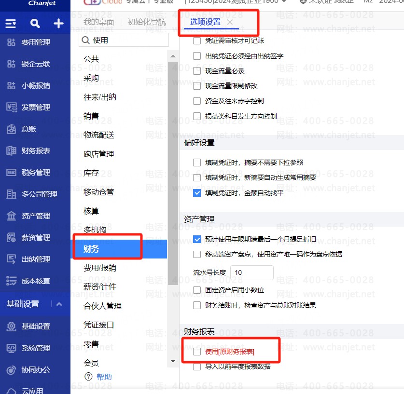Collapse the 基础设置 section chevron
This screenshot has width=404, height=394.
point(59,304)
